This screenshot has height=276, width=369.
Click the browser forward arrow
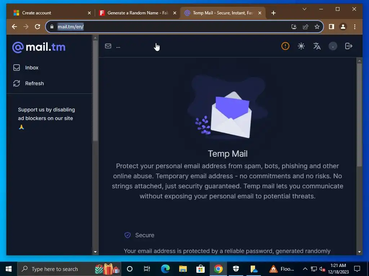click(x=26, y=27)
